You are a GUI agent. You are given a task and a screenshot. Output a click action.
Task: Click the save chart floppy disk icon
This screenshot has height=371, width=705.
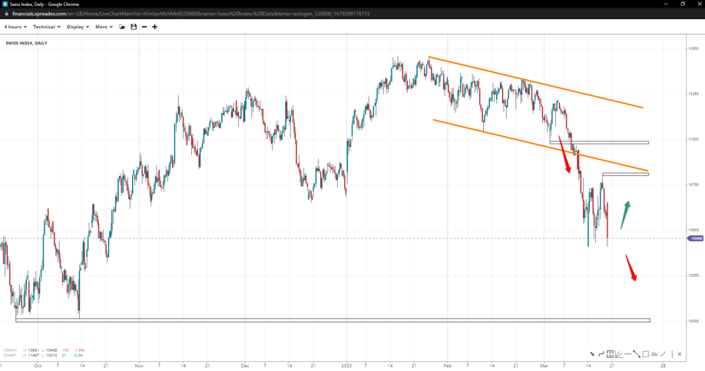pyautogui.click(x=134, y=27)
